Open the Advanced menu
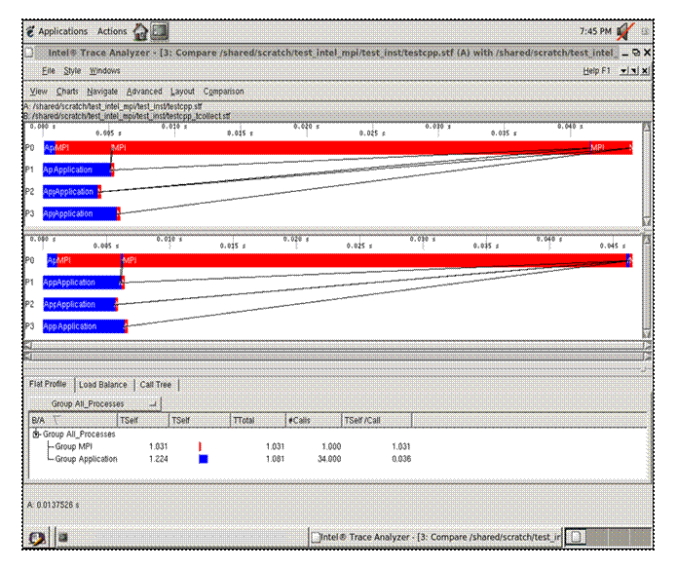 144,92
